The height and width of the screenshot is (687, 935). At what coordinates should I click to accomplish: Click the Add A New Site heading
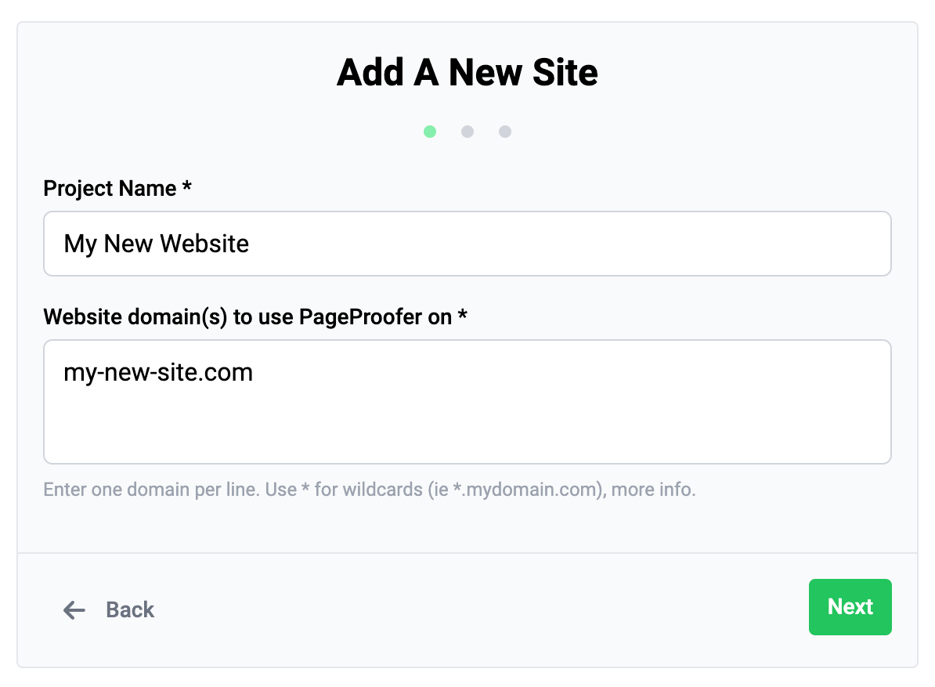pyautogui.click(x=467, y=73)
